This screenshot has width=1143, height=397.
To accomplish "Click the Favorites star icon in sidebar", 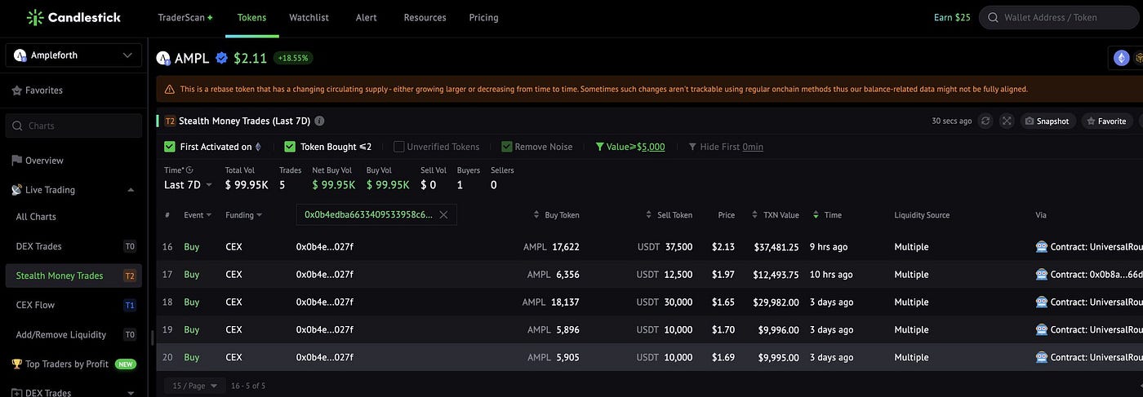I will (16, 90).
